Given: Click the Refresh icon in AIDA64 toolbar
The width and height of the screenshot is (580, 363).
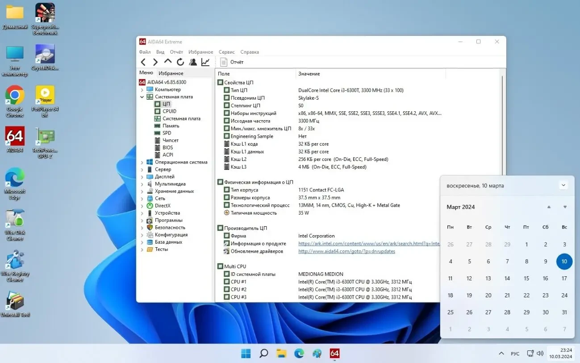Looking at the screenshot, I should tap(180, 62).
